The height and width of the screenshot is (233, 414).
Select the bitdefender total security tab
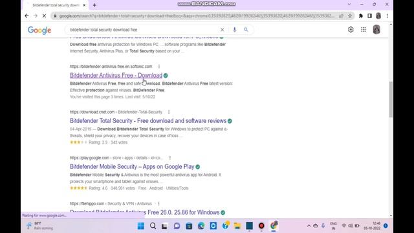click(56, 5)
